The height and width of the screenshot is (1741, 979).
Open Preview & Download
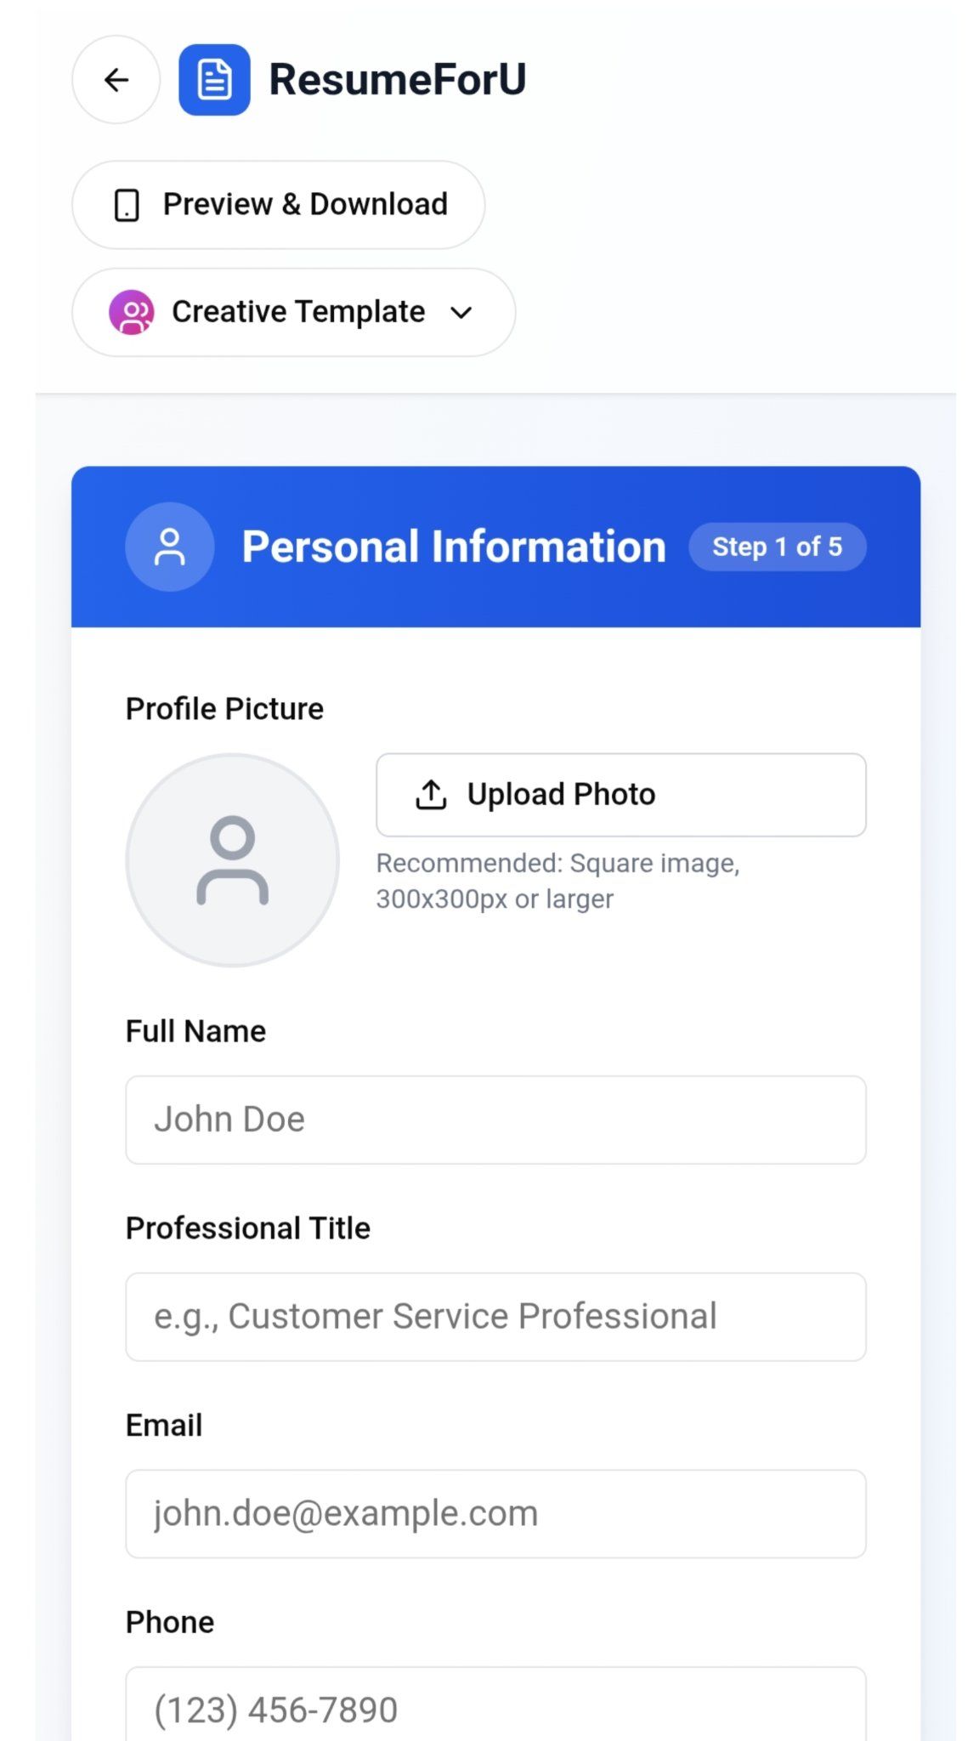coord(279,205)
